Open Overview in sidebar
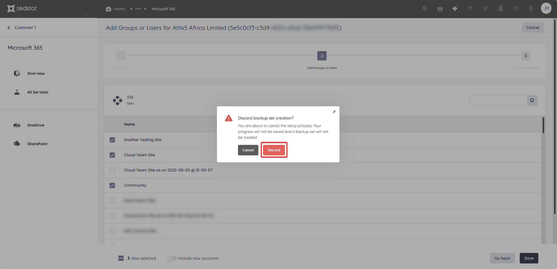The image size is (557, 269). pyautogui.click(x=36, y=73)
